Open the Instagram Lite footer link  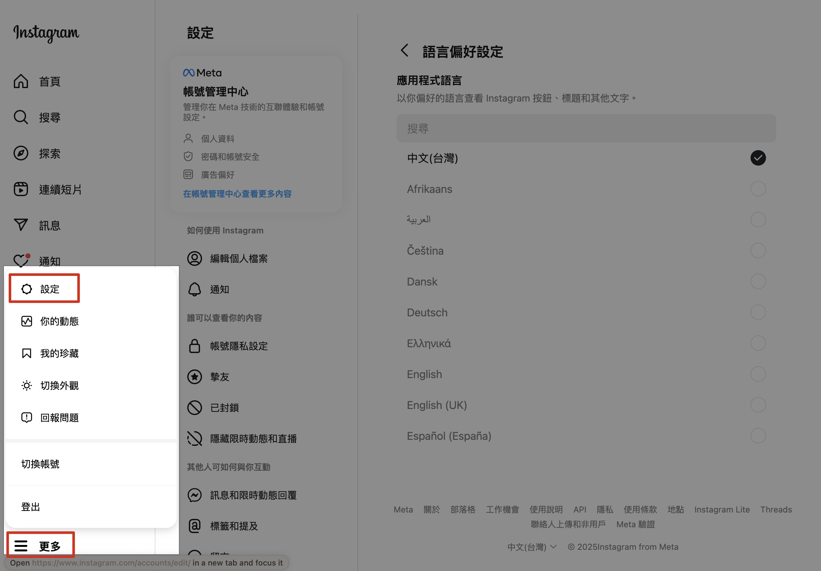pyautogui.click(x=722, y=510)
